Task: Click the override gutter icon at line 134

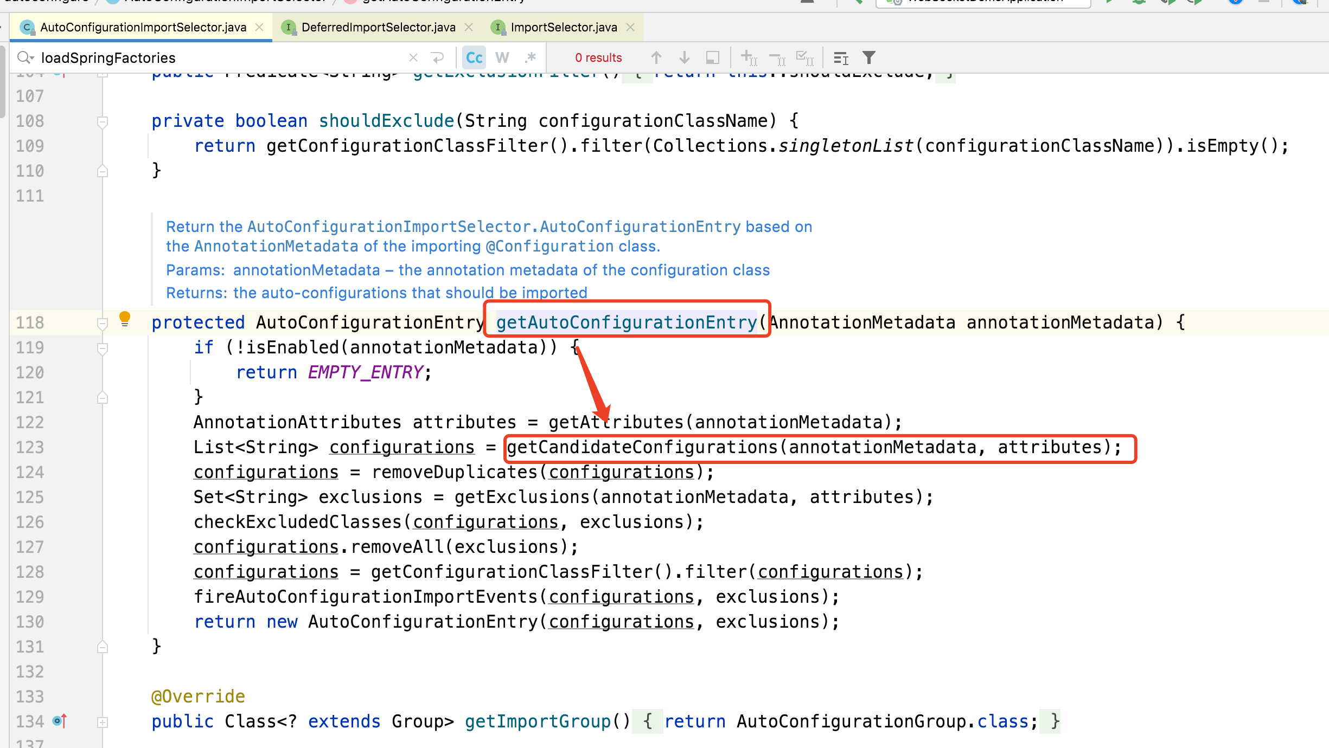Action: click(x=60, y=721)
